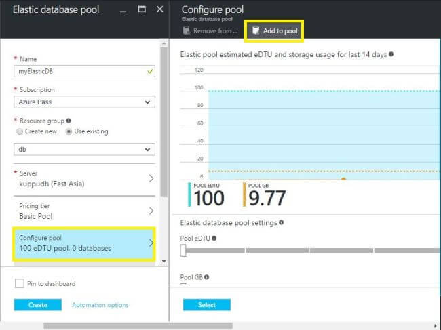Open the Pricing tier Basic Pool selector
Viewport: 441px width, 330px height.
point(84,211)
